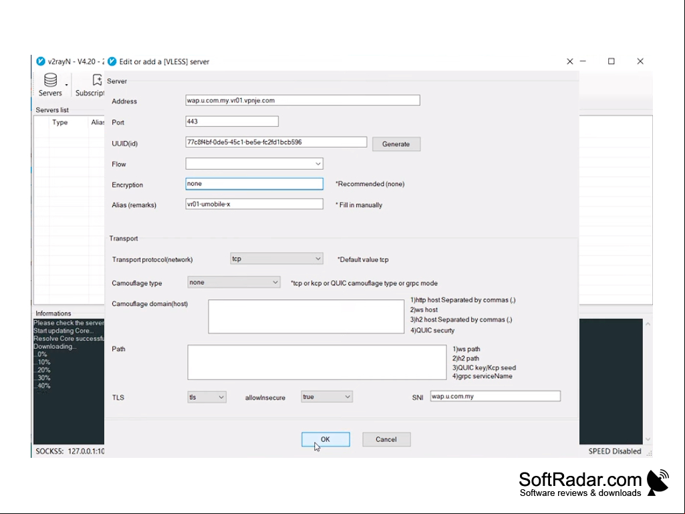The width and height of the screenshot is (685, 514).
Task: Close the v2rayN main window
Action: click(640, 61)
